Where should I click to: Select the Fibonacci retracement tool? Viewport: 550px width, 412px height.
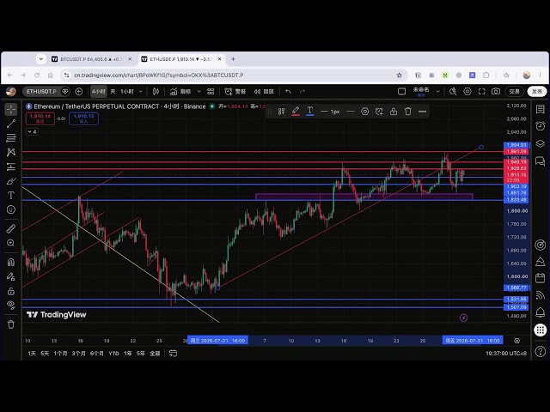pos(11,137)
